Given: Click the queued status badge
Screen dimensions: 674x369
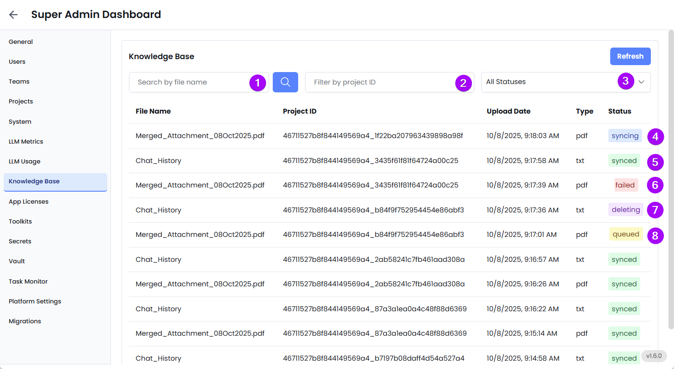Looking at the screenshot, I should [626, 234].
